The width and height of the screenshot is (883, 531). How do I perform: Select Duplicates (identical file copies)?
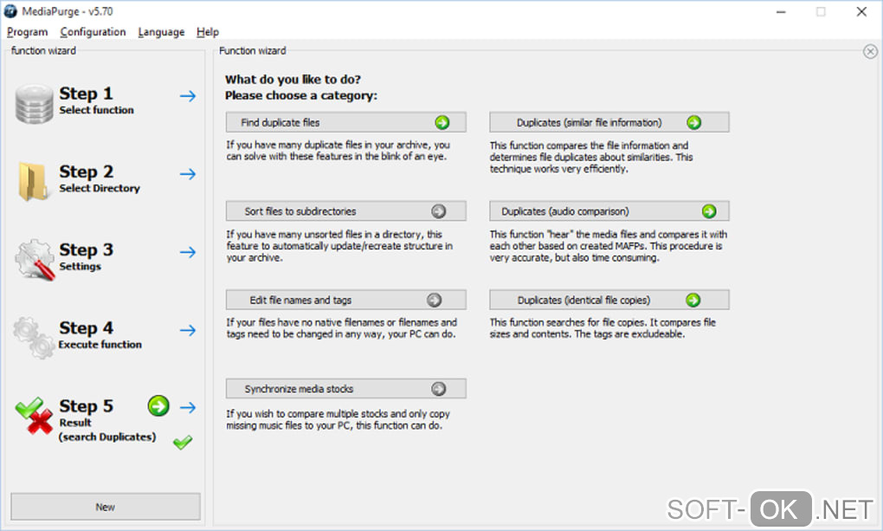609,300
